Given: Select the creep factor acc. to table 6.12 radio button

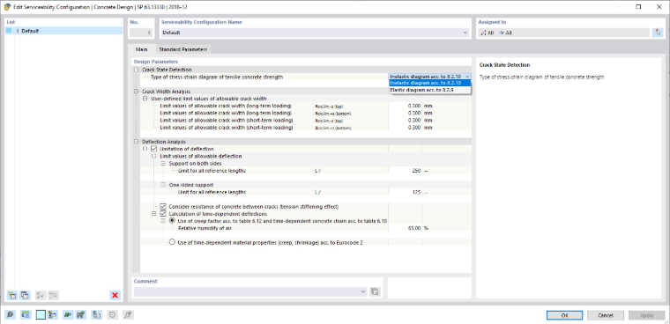Looking at the screenshot, I should [172, 221].
